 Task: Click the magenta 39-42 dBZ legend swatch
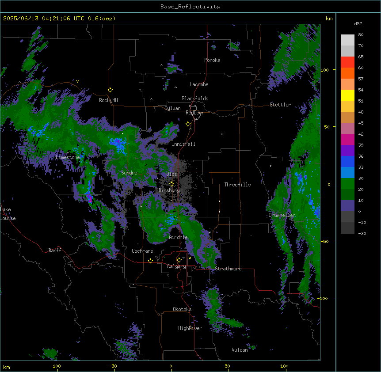point(347,139)
